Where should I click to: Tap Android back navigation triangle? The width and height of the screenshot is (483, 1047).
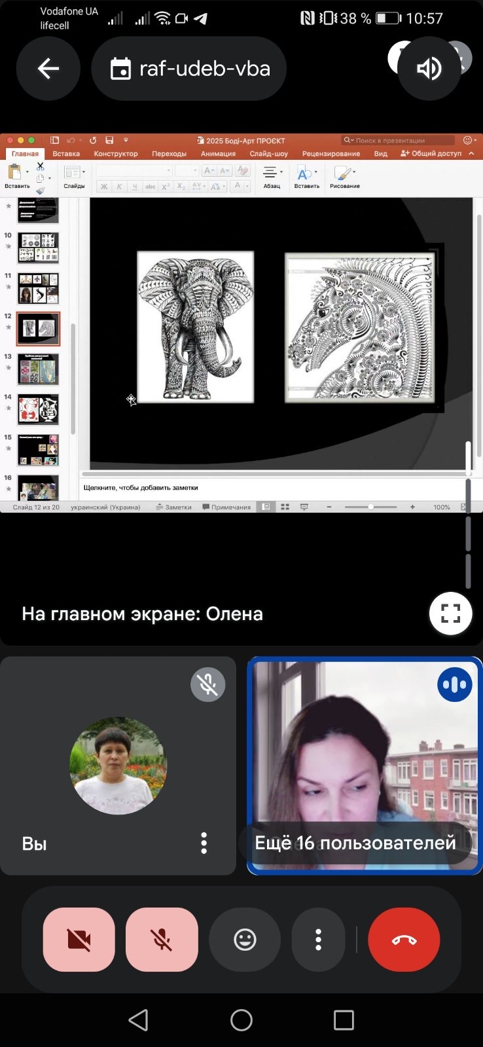coord(138,1019)
